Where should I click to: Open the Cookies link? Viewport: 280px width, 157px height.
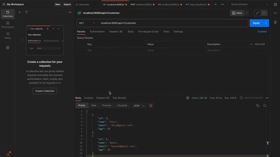click(262, 31)
